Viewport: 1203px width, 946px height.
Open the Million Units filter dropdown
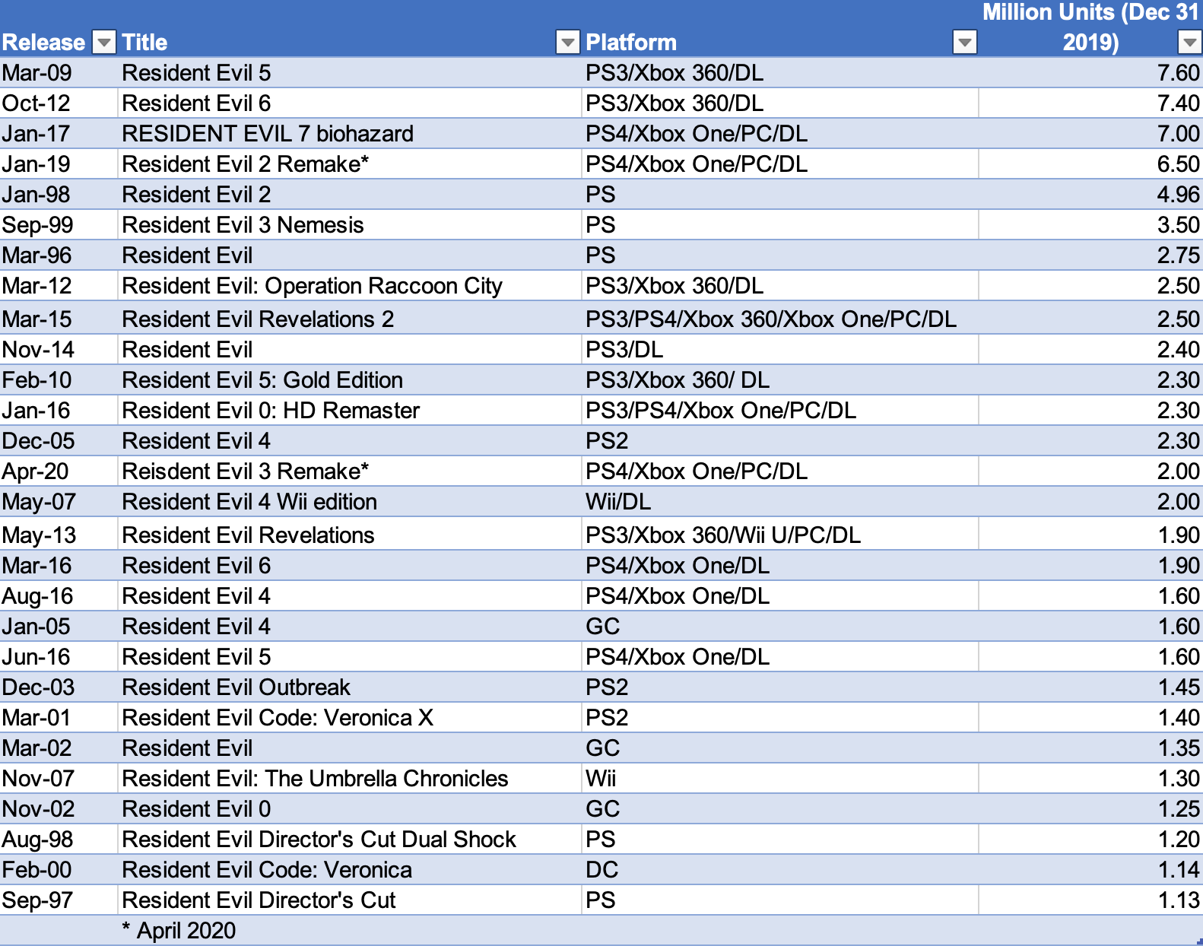[x=1189, y=43]
